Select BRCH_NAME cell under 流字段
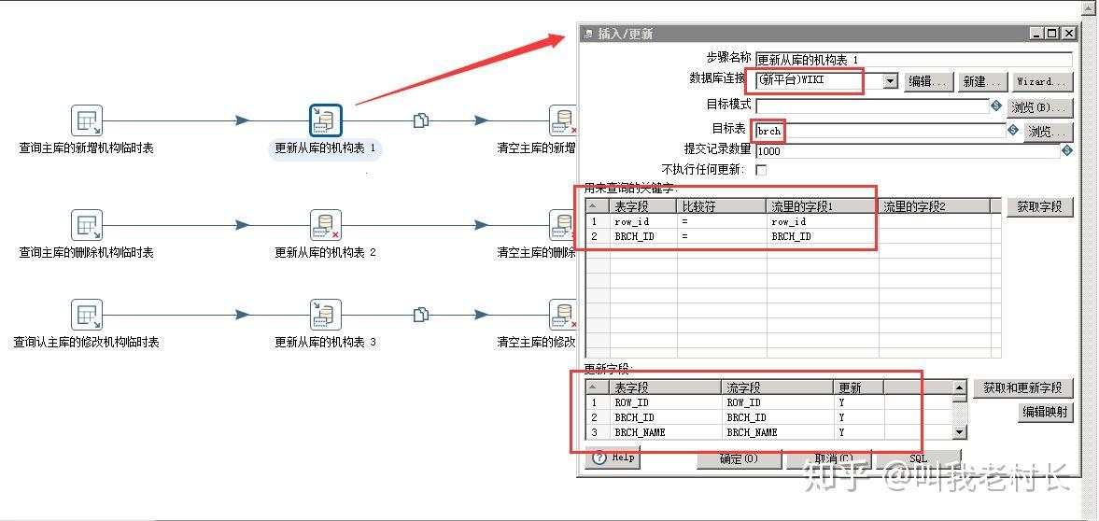Screen dimensions: 1099x521 click(x=777, y=432)
